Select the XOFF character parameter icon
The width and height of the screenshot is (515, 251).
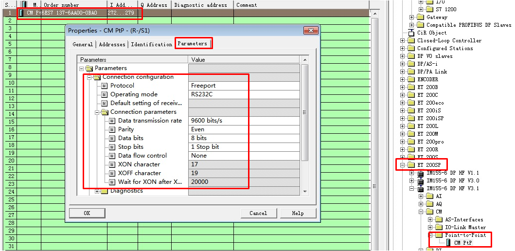(112, 173)
